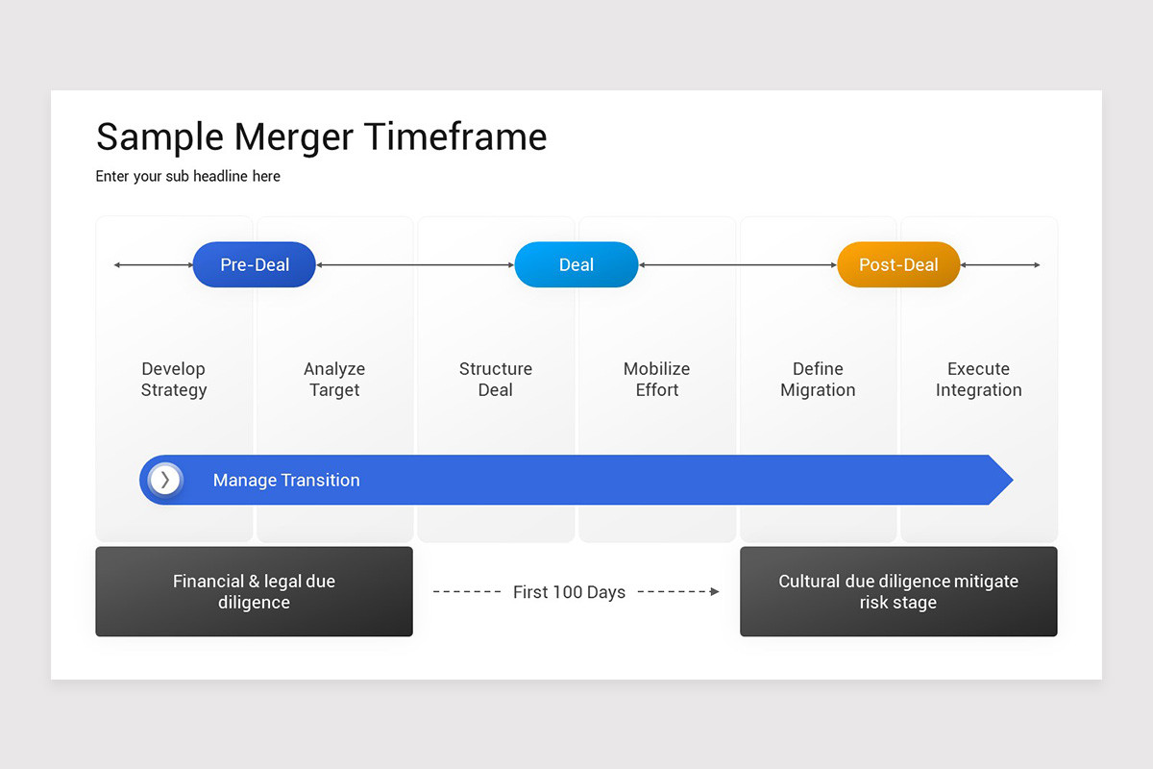Click the Cultural due diligence risk stage box
The width and height of the screenshot is (1153, 769).
pyautogui.click(x=898, y=592)
